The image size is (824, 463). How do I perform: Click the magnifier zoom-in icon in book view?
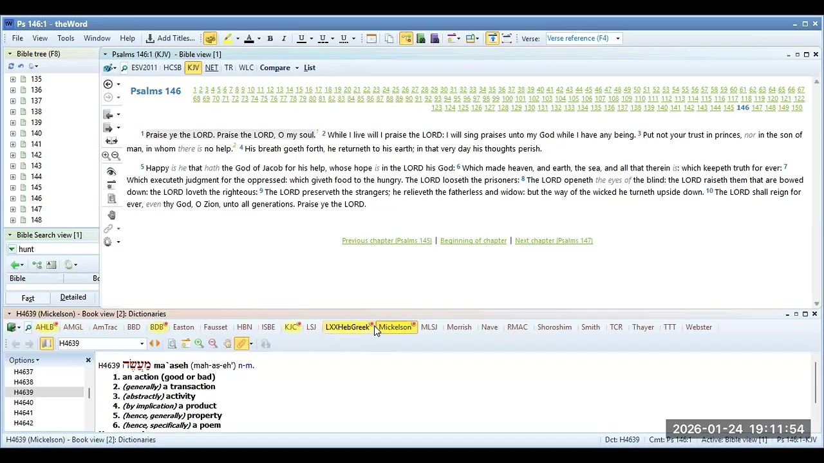click(199, 344)
